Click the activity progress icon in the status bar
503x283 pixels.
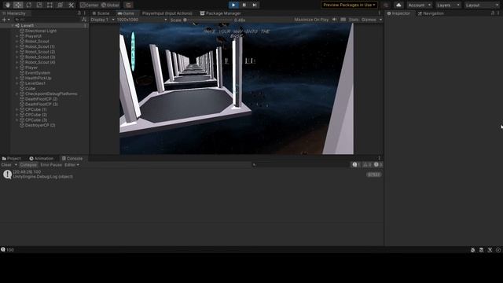[498, 250]
